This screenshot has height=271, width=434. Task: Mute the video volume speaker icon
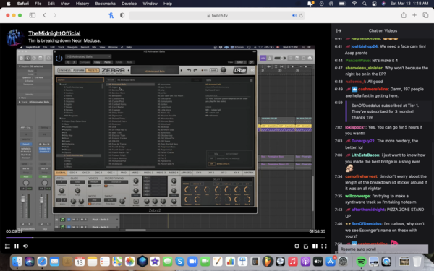pos(26,246)
